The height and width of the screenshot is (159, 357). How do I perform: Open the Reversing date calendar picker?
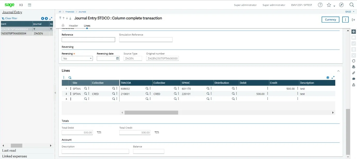click(117, 58)
